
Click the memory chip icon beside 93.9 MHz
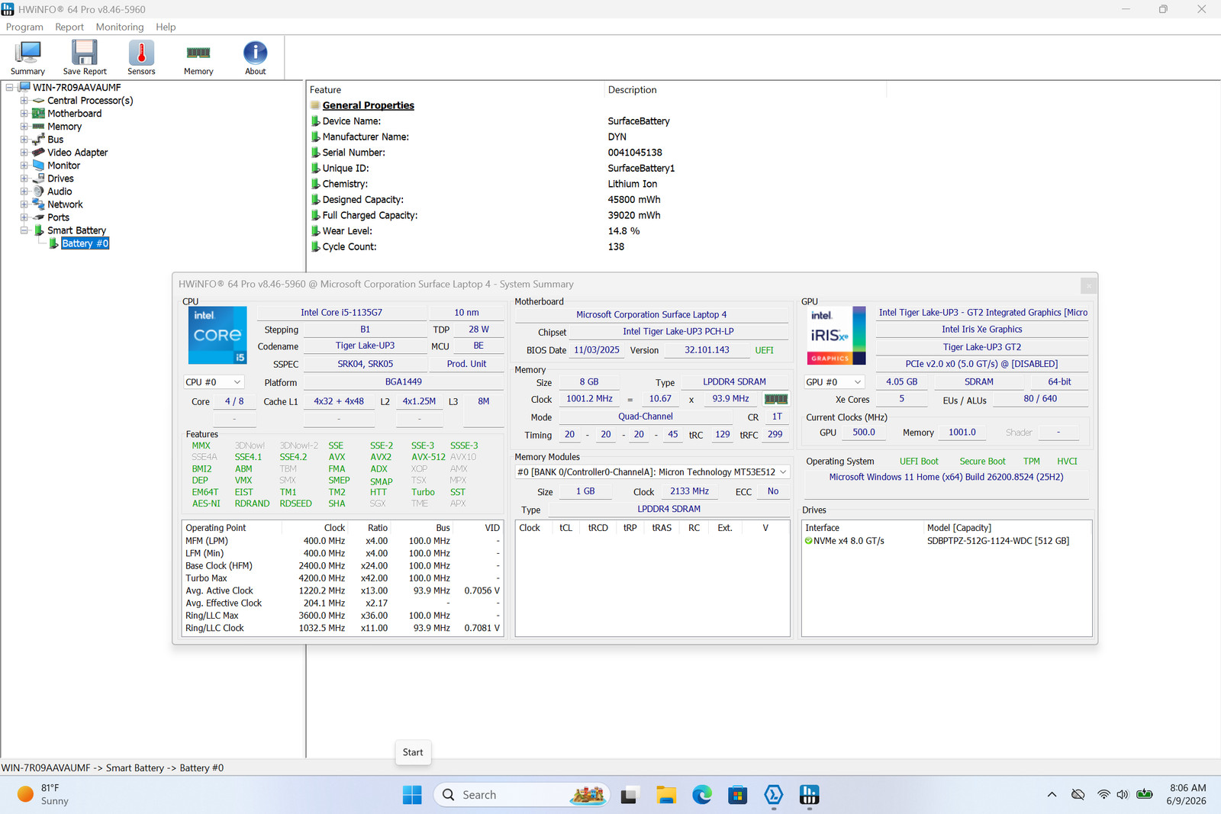pos(776,399)
